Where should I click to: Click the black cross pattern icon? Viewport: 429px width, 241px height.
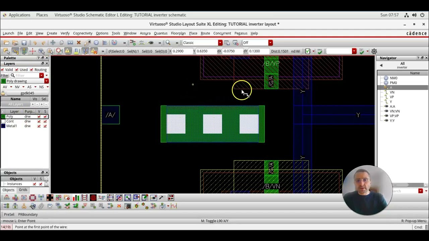[50, 197]
